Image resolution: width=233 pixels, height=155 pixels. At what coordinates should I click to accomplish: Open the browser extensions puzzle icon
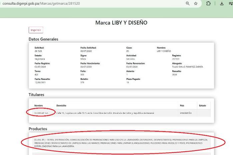[208, 3]
